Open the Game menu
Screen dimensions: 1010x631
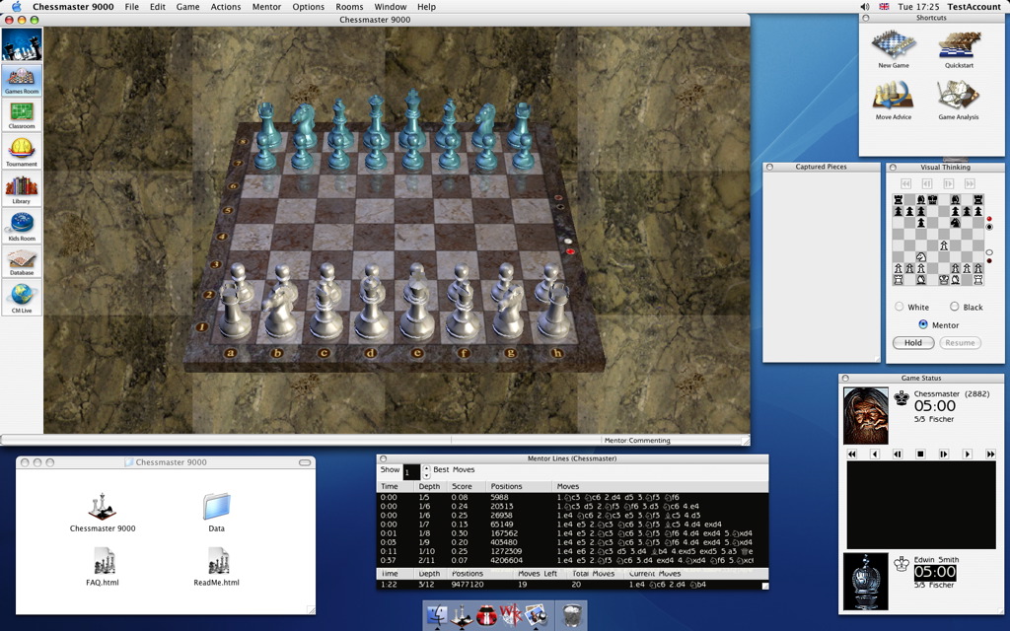pos(187,7)
